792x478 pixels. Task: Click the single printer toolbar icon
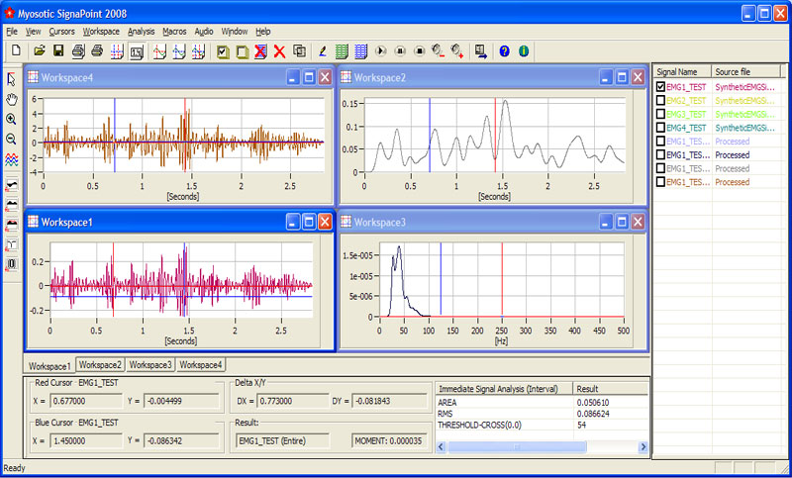[x=97, y=50]
